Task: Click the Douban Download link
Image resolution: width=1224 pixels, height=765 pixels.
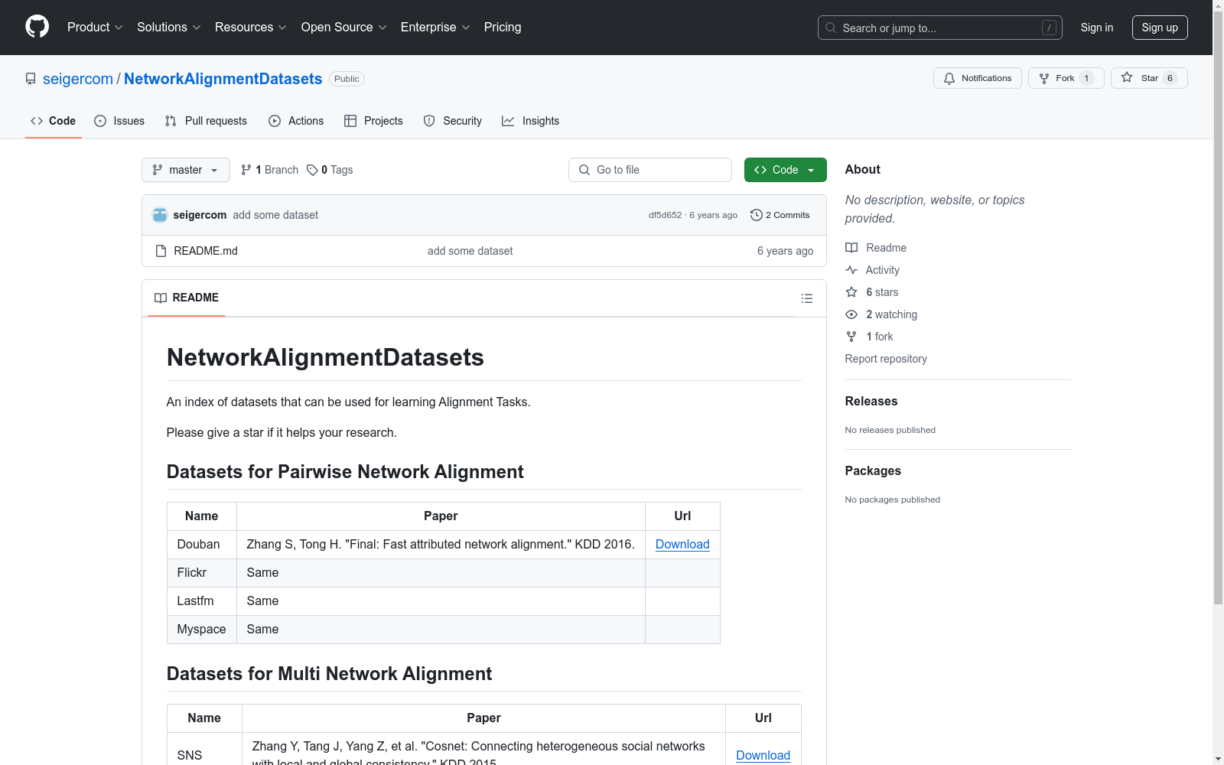Action: (682, 544)
